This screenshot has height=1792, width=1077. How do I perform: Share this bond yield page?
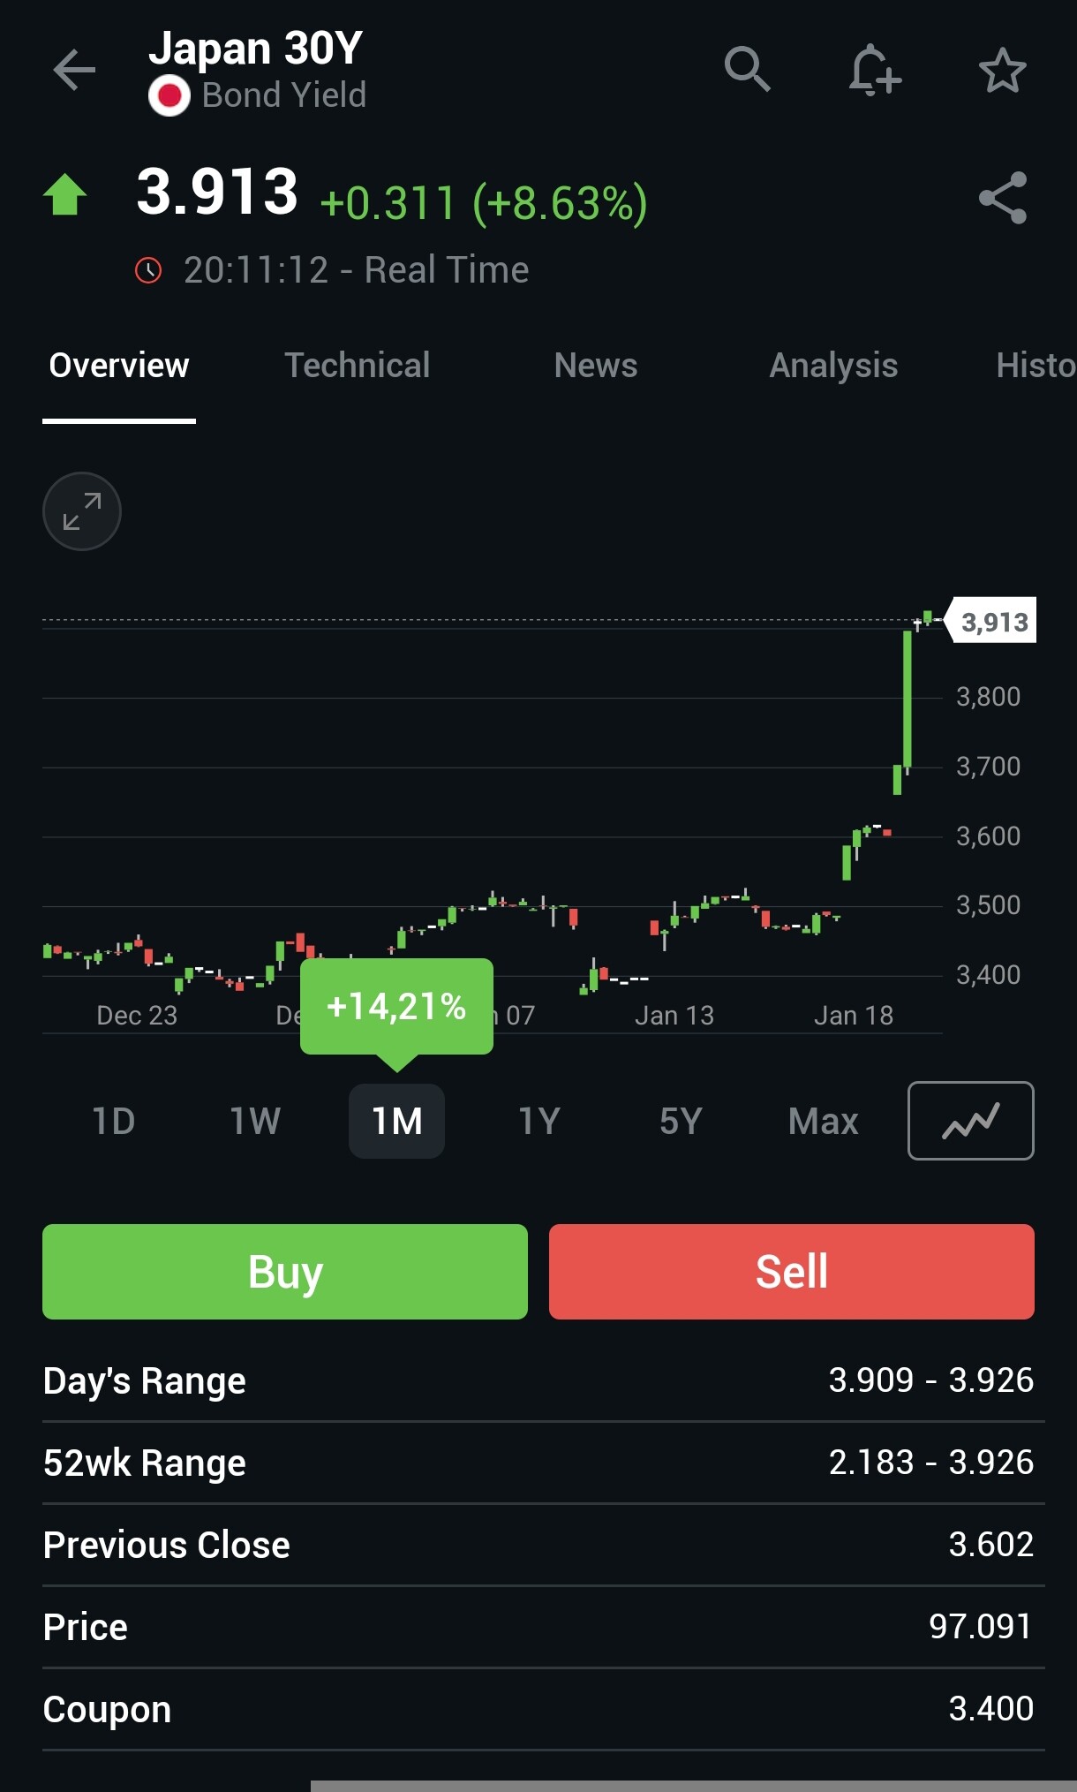(1003, 198)
